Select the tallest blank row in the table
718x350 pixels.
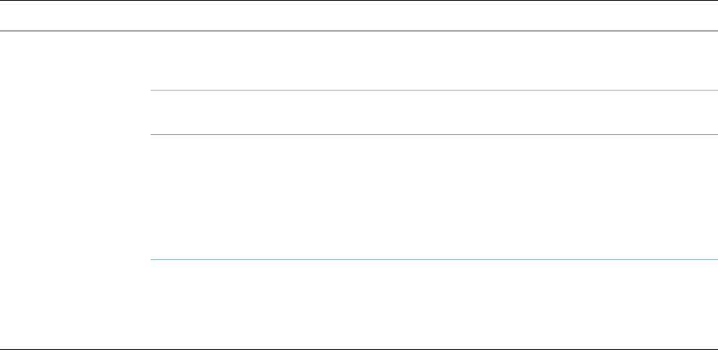[x=434, y=198]
